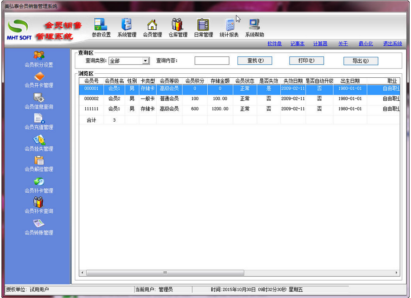Click the 会员状态 column header
The image size is (411, 298).
245,81
